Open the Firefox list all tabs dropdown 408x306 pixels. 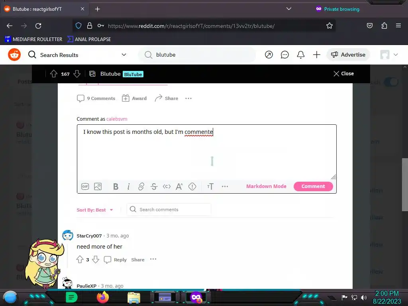(x=289, y=9)
